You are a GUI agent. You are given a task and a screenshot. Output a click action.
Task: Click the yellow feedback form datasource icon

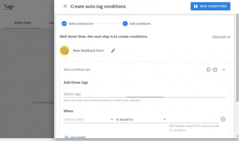point(64,50)
